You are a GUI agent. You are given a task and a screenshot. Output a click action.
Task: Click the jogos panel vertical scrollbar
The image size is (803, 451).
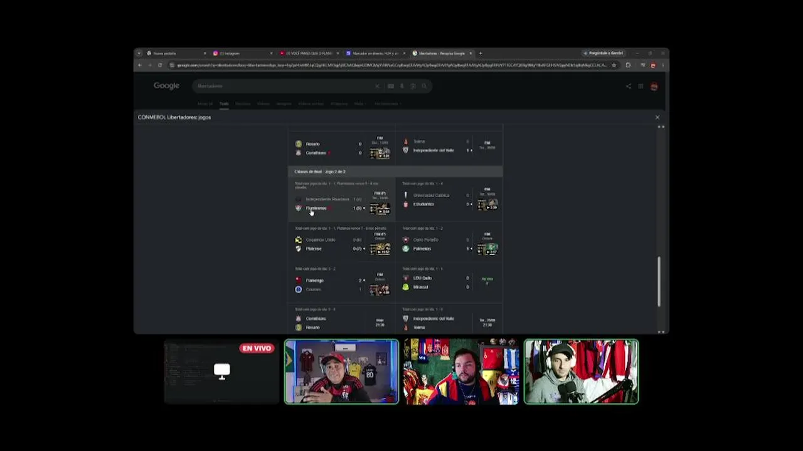(659, 282)
